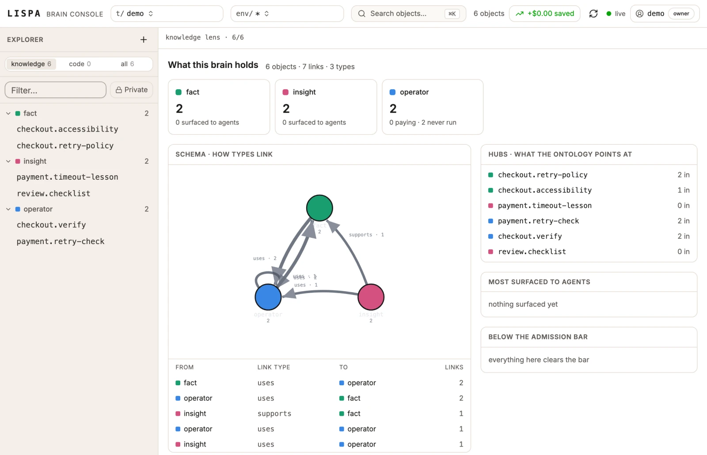Click the 6 objects count label
Image resolution: width=707 pixels, height=455 pixels.
coord(489,14)
